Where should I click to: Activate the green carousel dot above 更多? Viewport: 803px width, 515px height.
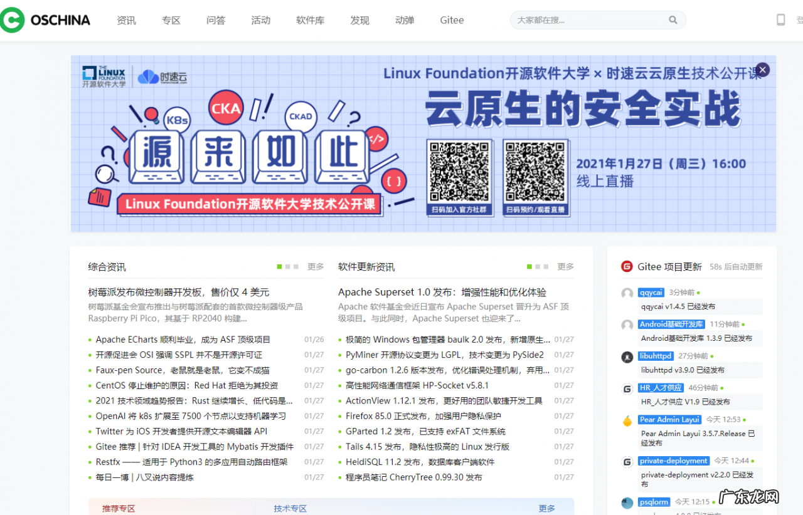(x=279, y=266)
